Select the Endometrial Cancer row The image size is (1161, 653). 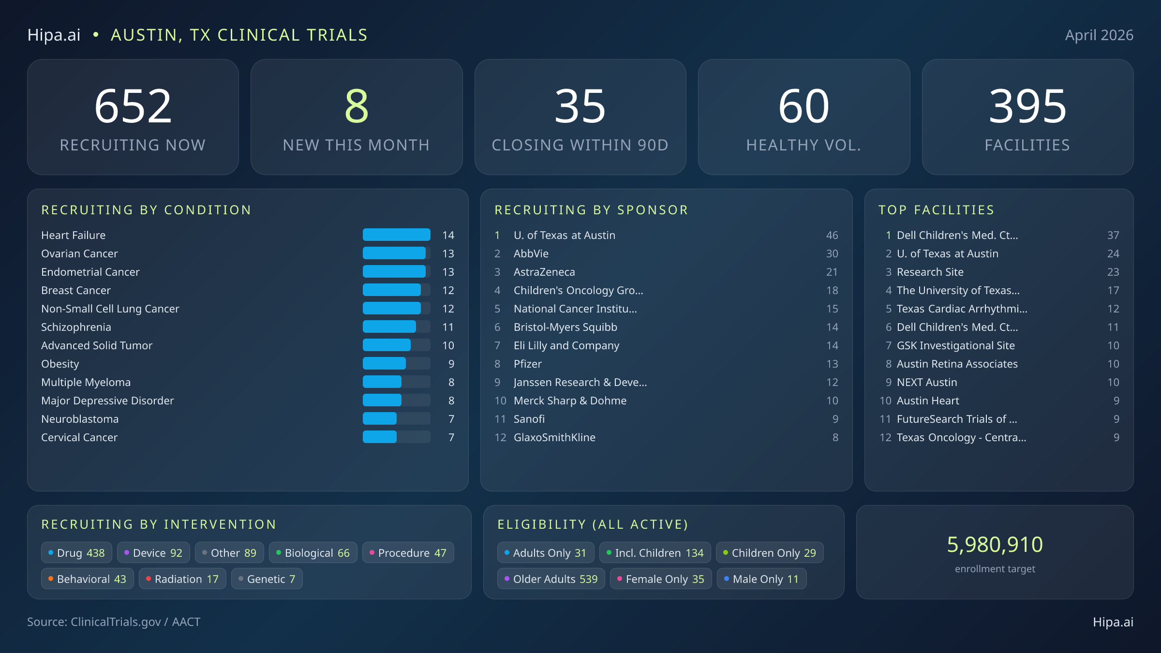[248, 272]
